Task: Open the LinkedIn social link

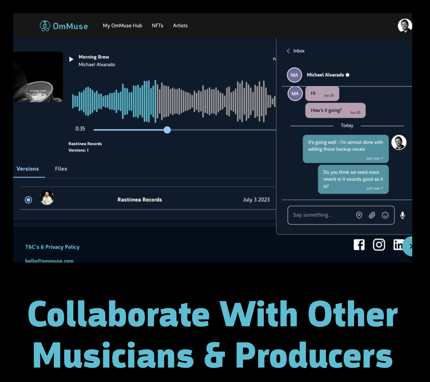Action: tap(398, 245)
